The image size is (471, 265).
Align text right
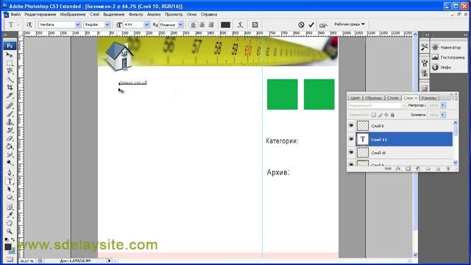[x=211, y=24]
